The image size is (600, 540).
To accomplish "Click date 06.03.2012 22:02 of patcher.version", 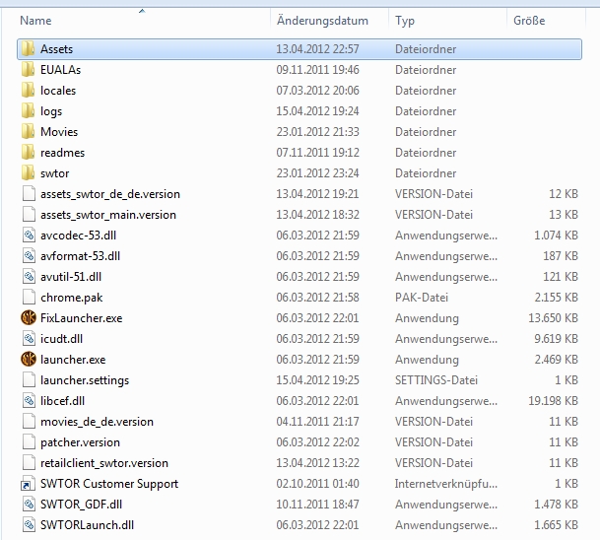I will [317, 442].
